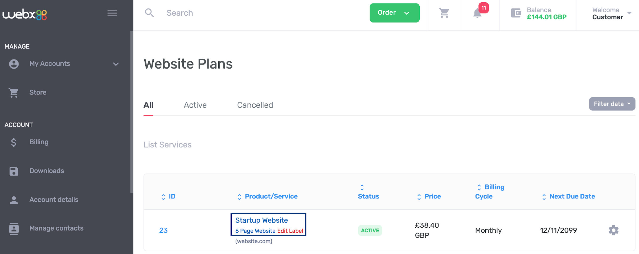Click the webx logo
The width and height of the screenshot is (639, 254).
click(x=25, y=14)
